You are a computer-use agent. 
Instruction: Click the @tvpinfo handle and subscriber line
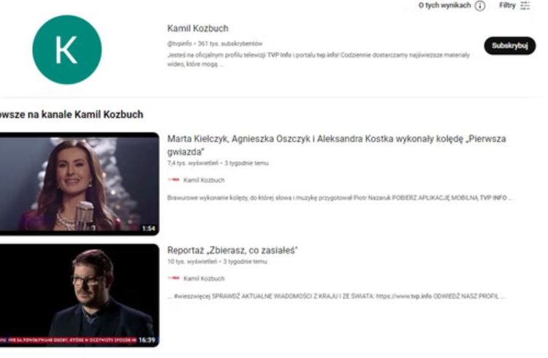pyautogui.click(x=215, y=44)
